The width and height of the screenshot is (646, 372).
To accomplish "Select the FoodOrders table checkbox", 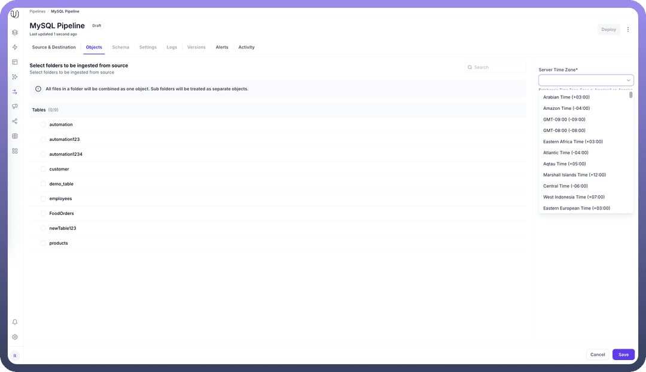I will point(43,214).
